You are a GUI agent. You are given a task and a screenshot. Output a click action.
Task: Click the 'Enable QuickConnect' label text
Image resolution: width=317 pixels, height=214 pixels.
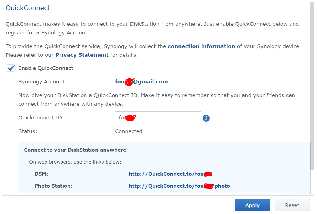(46, 68)
